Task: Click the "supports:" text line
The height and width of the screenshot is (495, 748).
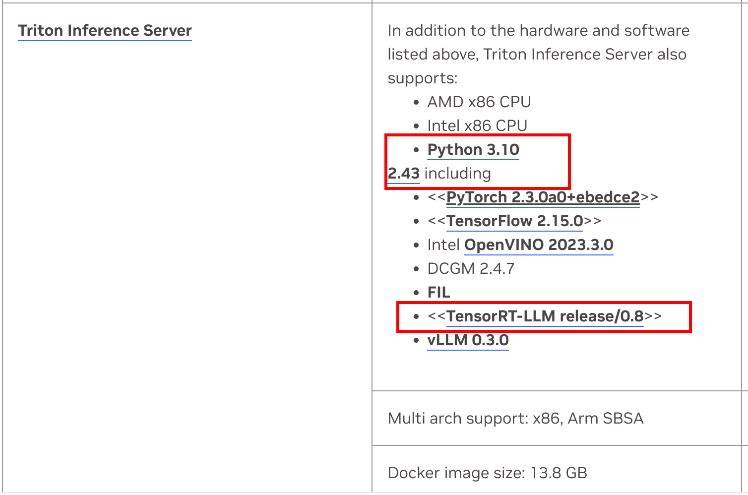Action: pos(422,78)
